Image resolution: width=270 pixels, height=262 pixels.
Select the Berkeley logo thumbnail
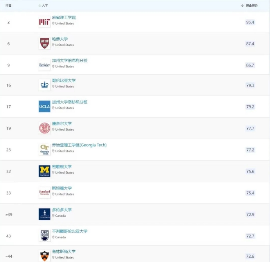coord(45,65)
